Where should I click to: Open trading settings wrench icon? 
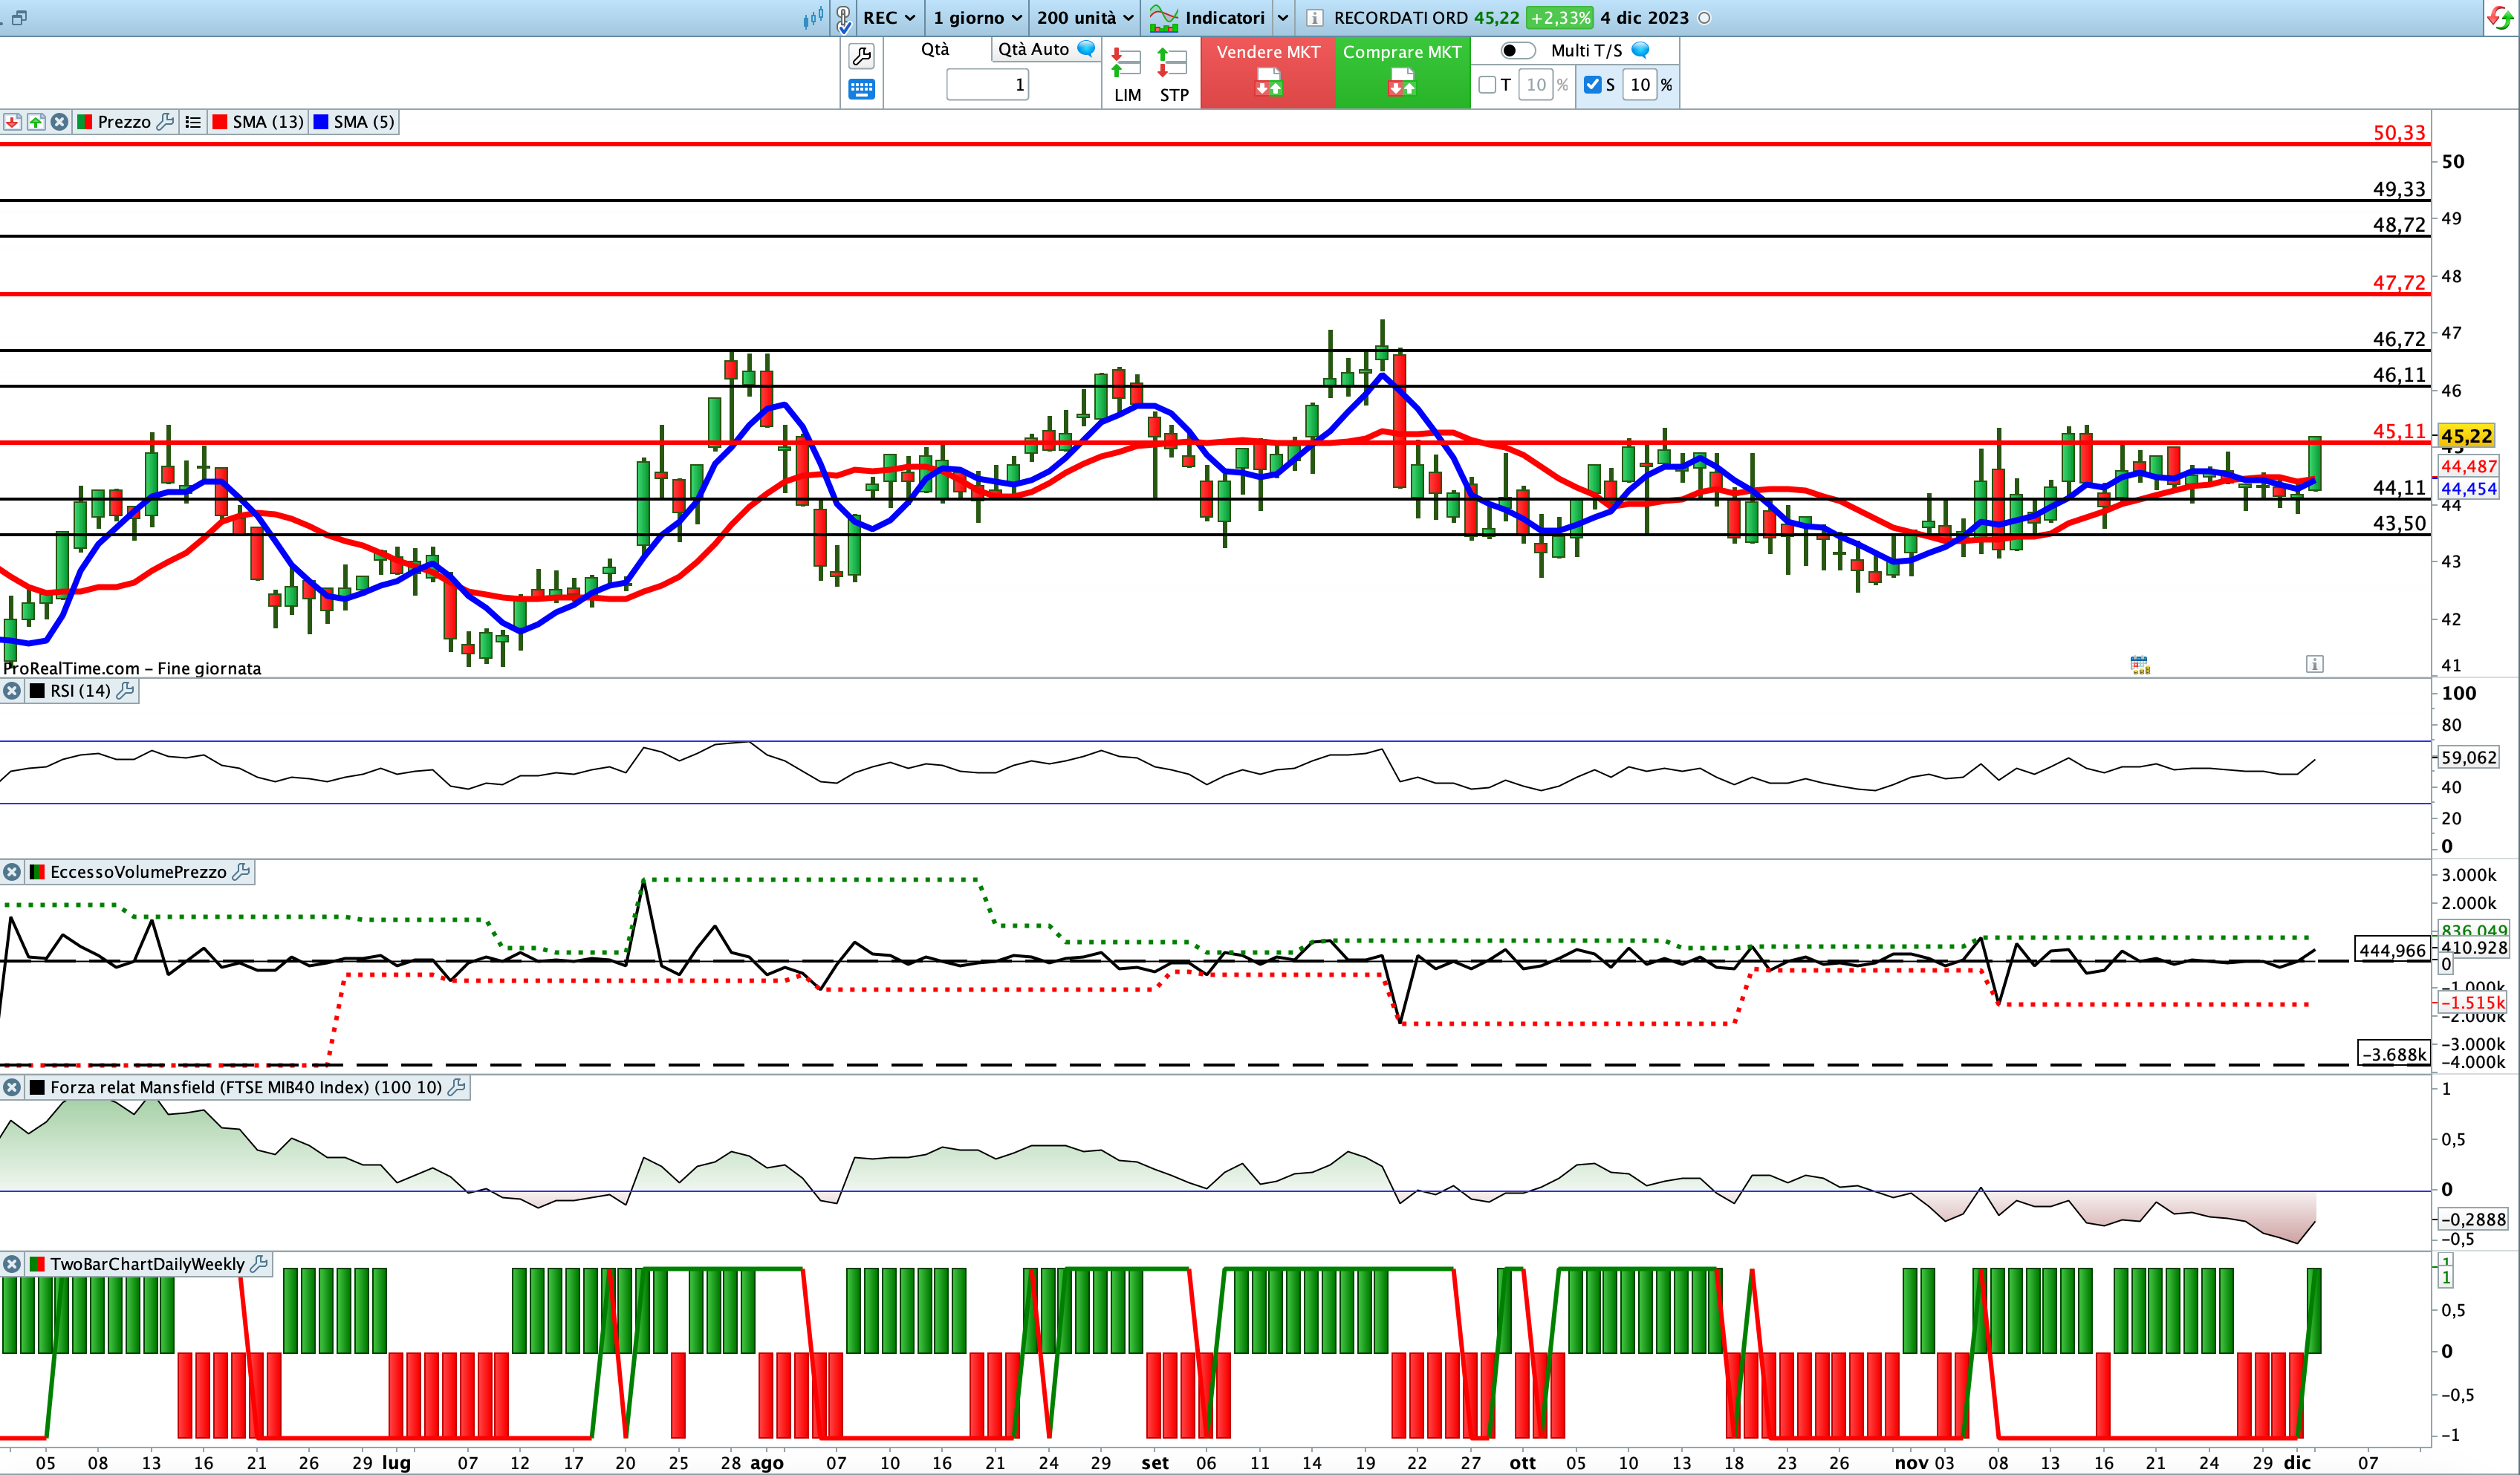click(861, 56)
